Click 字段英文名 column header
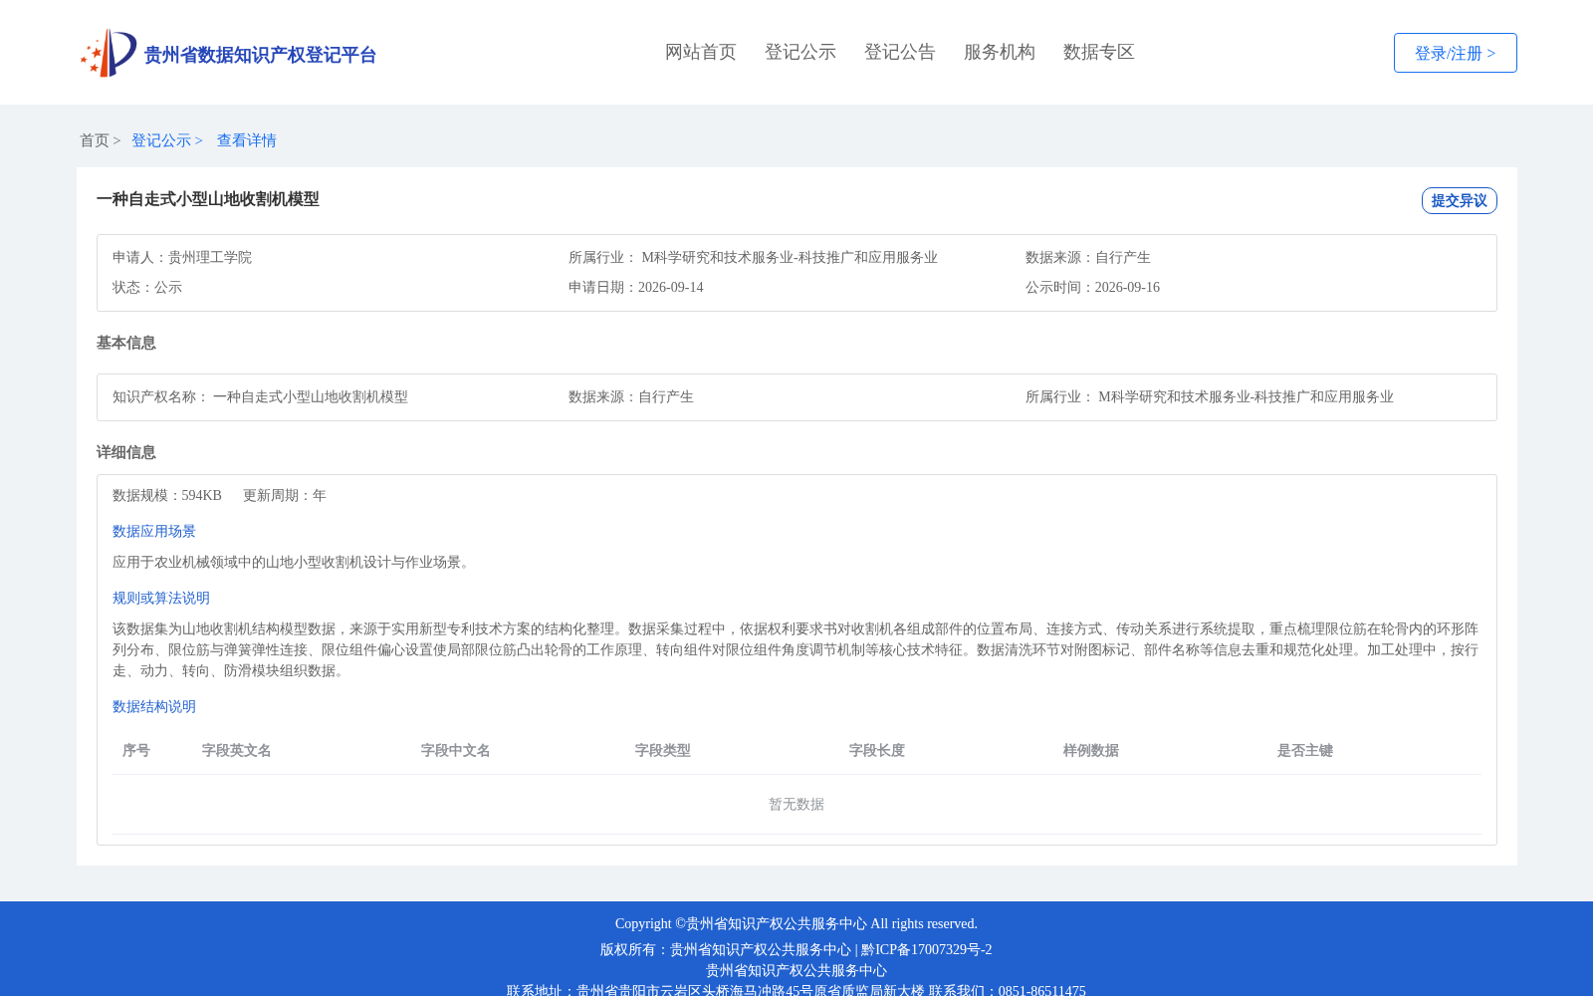 coord(237,750)
